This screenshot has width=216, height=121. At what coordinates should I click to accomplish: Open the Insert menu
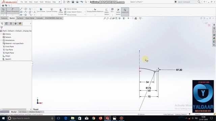click(36, 2)
